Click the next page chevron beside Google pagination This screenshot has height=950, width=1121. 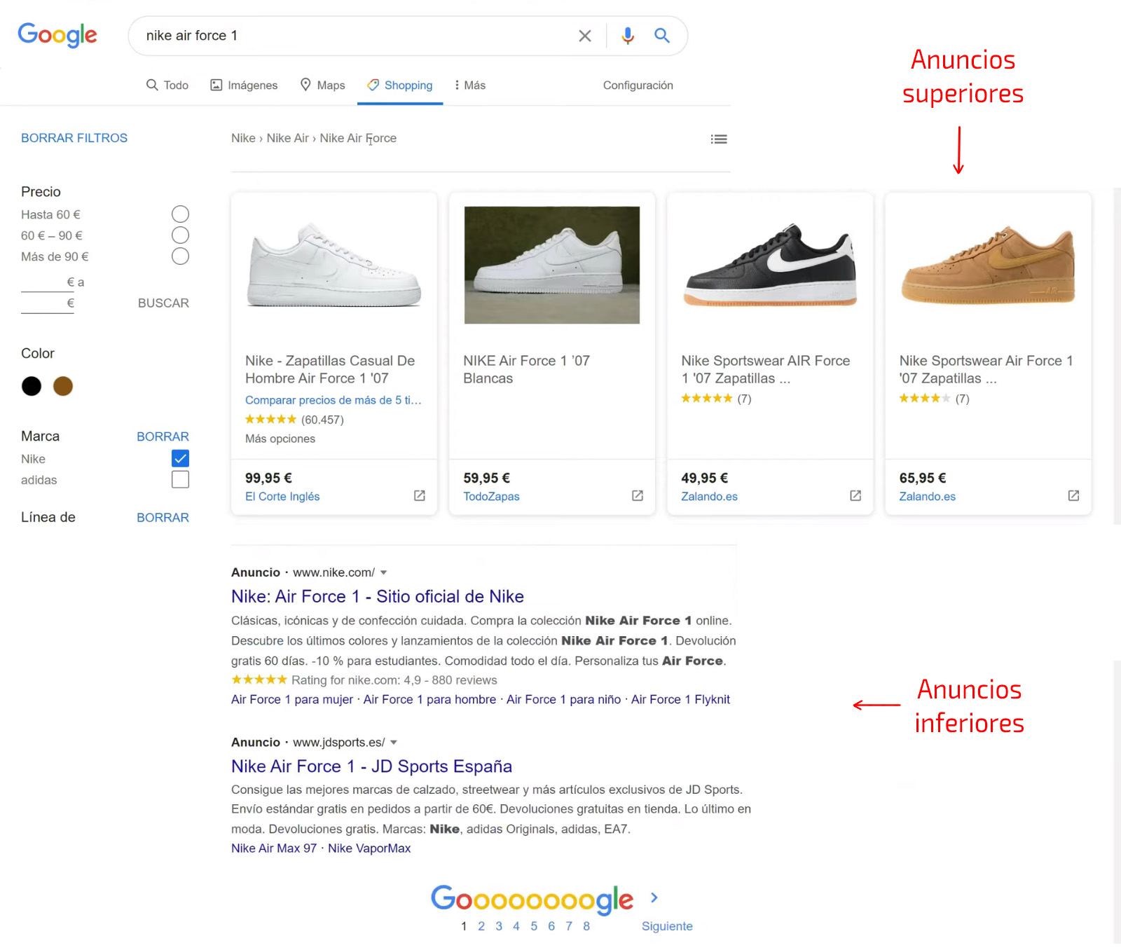(654, 897)
